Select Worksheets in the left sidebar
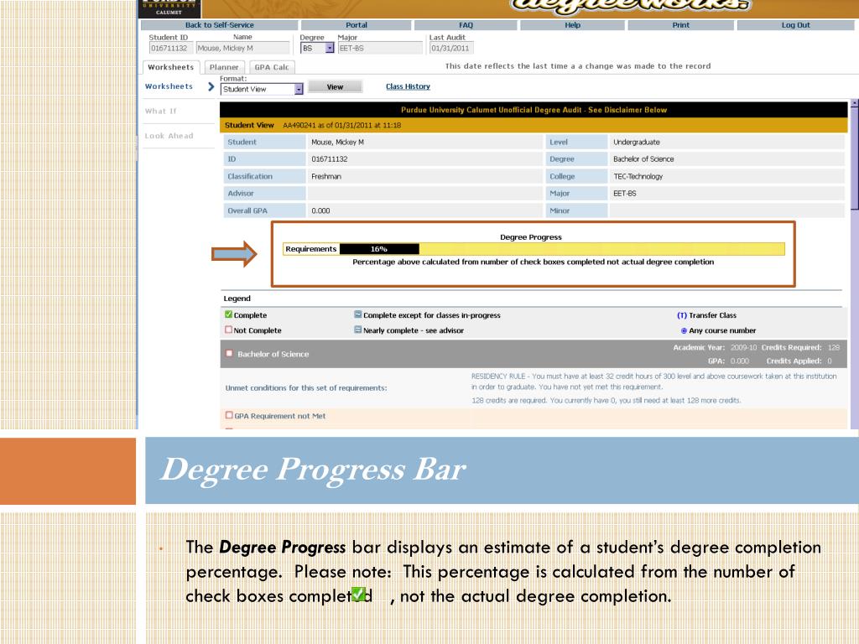Screen dimensions: 859x644 (169, 86)
